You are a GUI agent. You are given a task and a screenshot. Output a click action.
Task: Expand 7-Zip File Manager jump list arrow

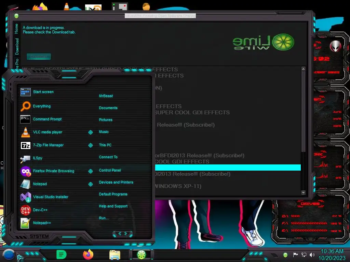coord(90,145)
